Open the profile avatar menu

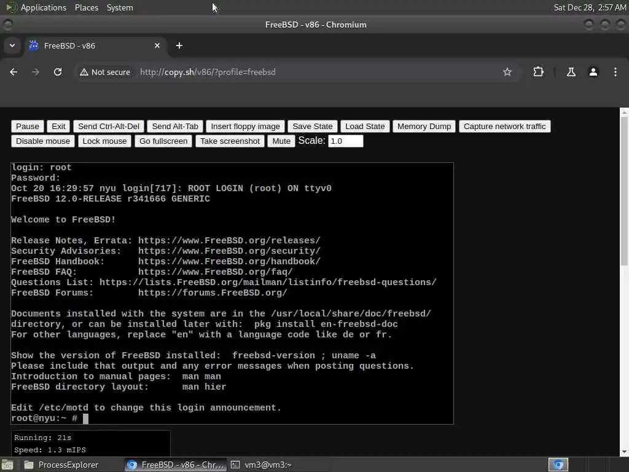[593, 73]
